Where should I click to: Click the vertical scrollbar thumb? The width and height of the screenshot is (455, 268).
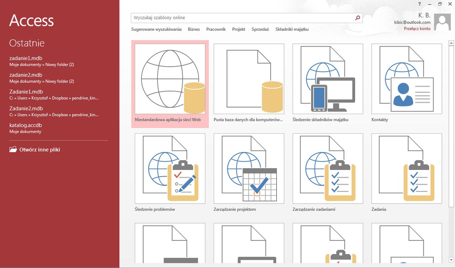point(451,126)
